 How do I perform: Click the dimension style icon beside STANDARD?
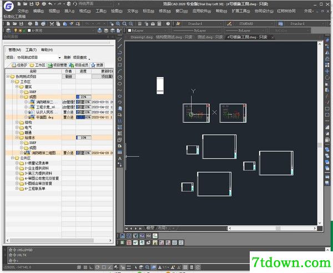pos(229,24)
